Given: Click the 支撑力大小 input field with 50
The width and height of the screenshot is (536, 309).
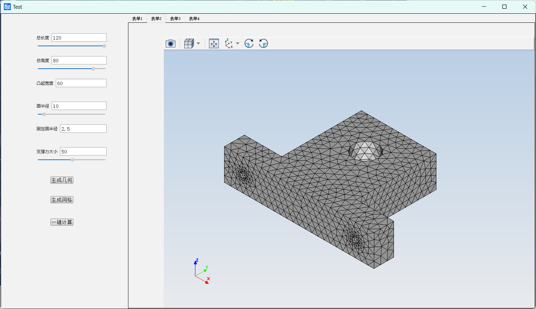Looking at the screenshot, I should coord(83,151).
